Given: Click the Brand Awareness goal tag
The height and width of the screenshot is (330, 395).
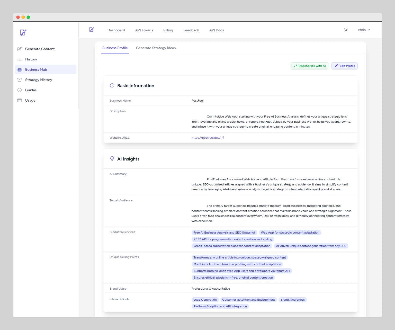Looking at the screenshot, I should point(293,300).
